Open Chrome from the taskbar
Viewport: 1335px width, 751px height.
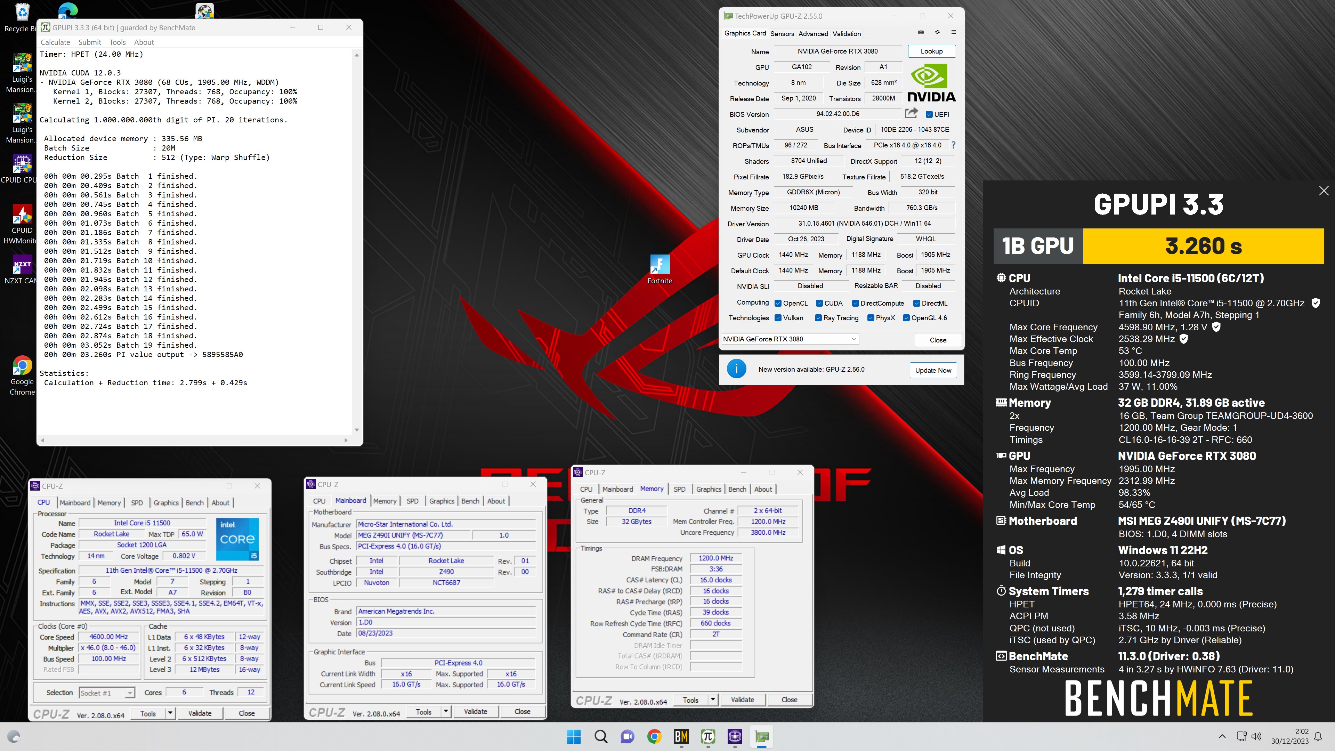(655, 736)
